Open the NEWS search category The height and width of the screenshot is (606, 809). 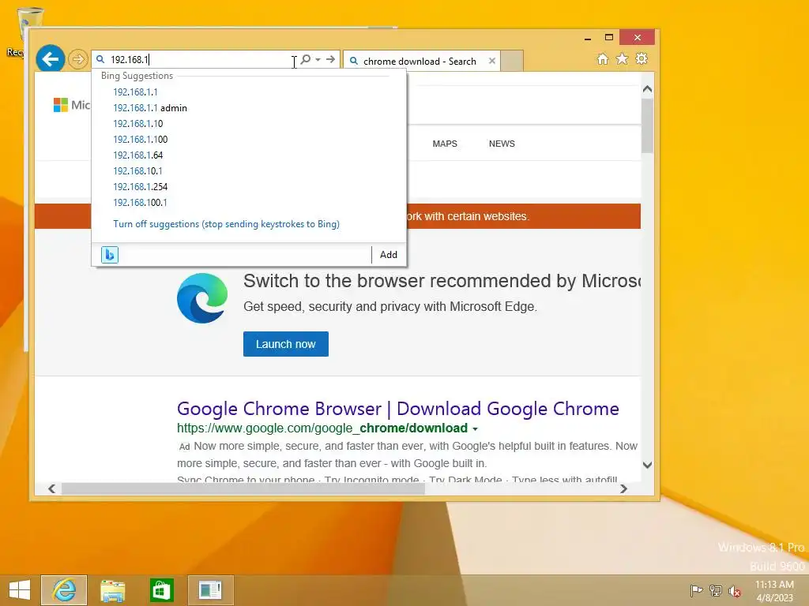tap(502, 144)
